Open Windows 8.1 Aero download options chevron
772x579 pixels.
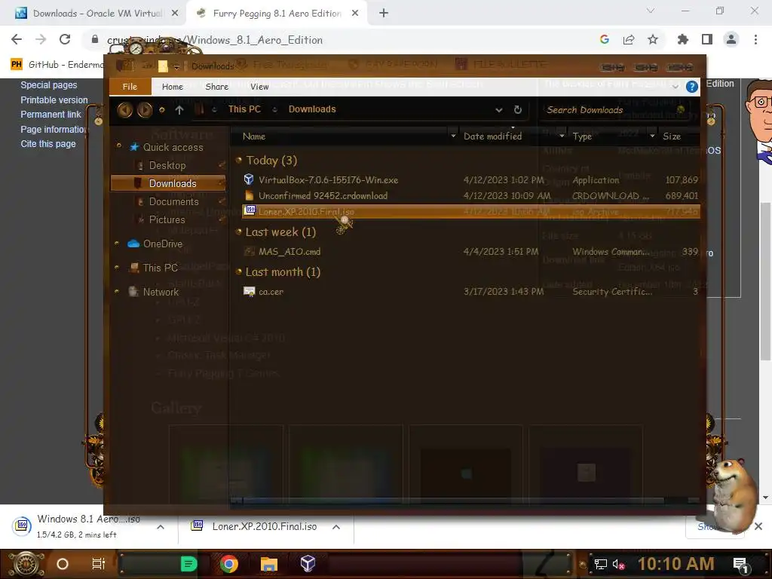pyautogui.click(x=161, y=527)
